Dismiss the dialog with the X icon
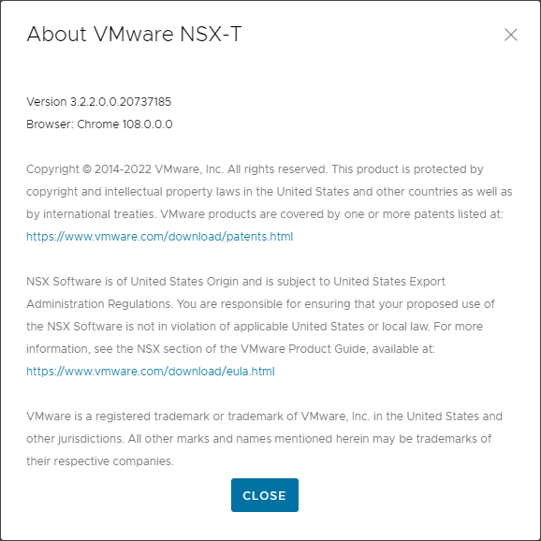This screenshot has height=541, width=541. [511, 35]
